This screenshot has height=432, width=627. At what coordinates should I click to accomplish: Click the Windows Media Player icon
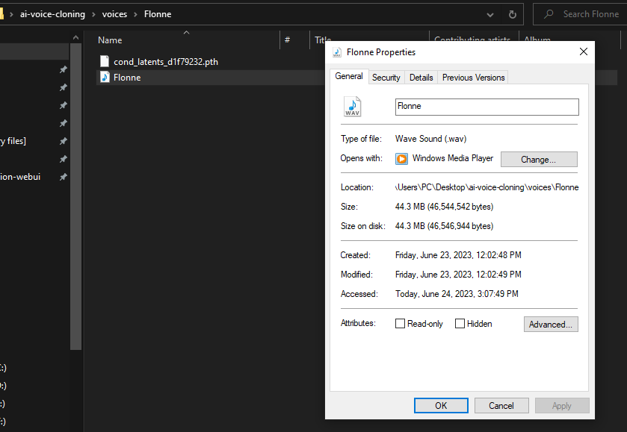(401, 158)
